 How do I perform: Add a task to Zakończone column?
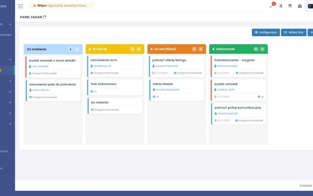pos(262,49)
